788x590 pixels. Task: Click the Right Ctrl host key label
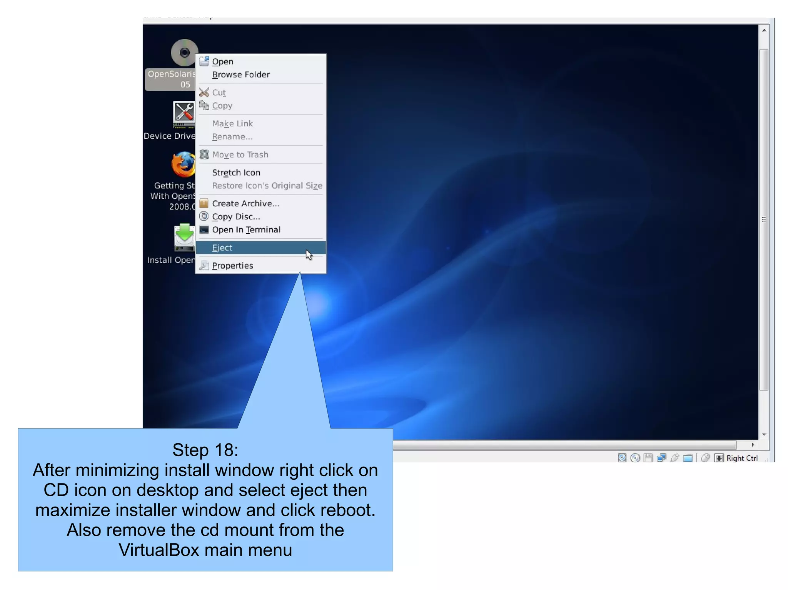742,458
